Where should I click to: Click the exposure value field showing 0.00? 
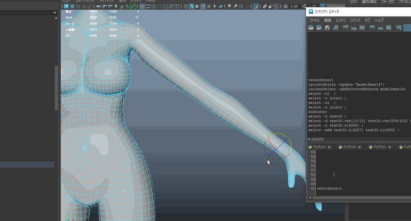(x=294, y=6)
